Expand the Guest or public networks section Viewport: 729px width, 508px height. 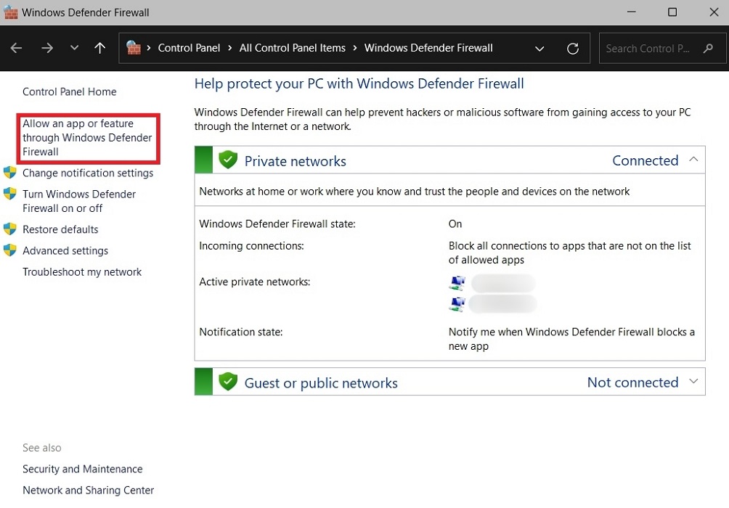click(x=694, y=381)
